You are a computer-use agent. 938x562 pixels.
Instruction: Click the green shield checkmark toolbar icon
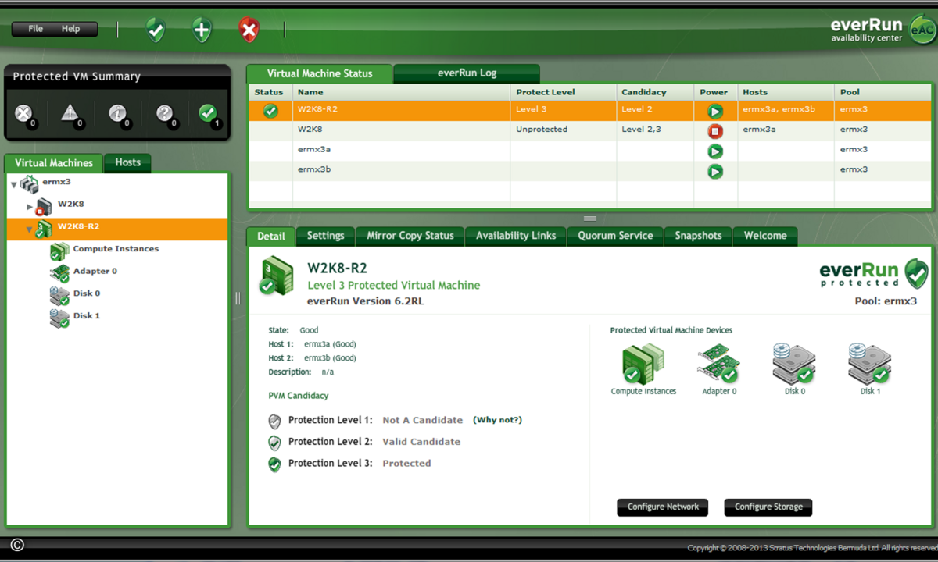[156, 30]
